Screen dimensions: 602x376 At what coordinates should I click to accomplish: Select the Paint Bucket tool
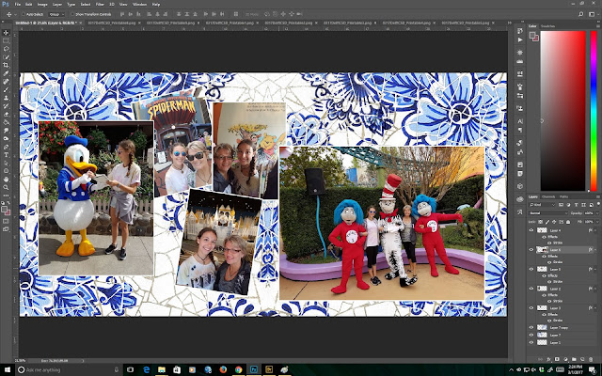click(x=6, y=122)
